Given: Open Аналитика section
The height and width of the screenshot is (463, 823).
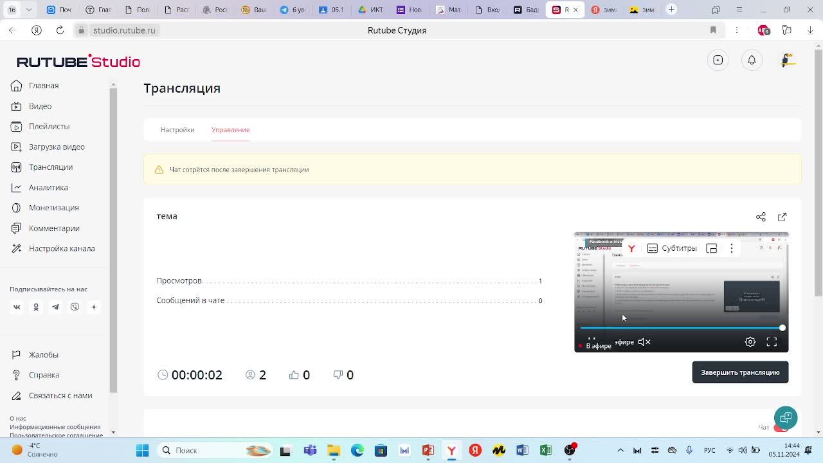Looking at the screenshot, I should click(x=39, y=187).
